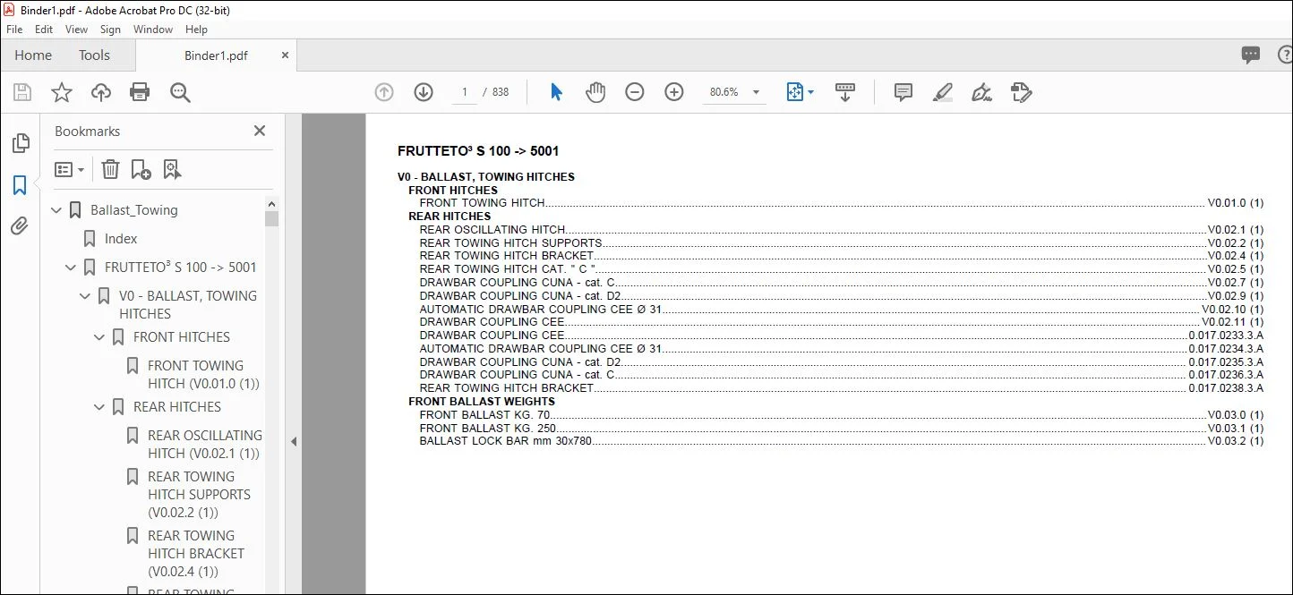
Task: Open the Edit menu
Action: pyautogui.click(x=44, y=30)
